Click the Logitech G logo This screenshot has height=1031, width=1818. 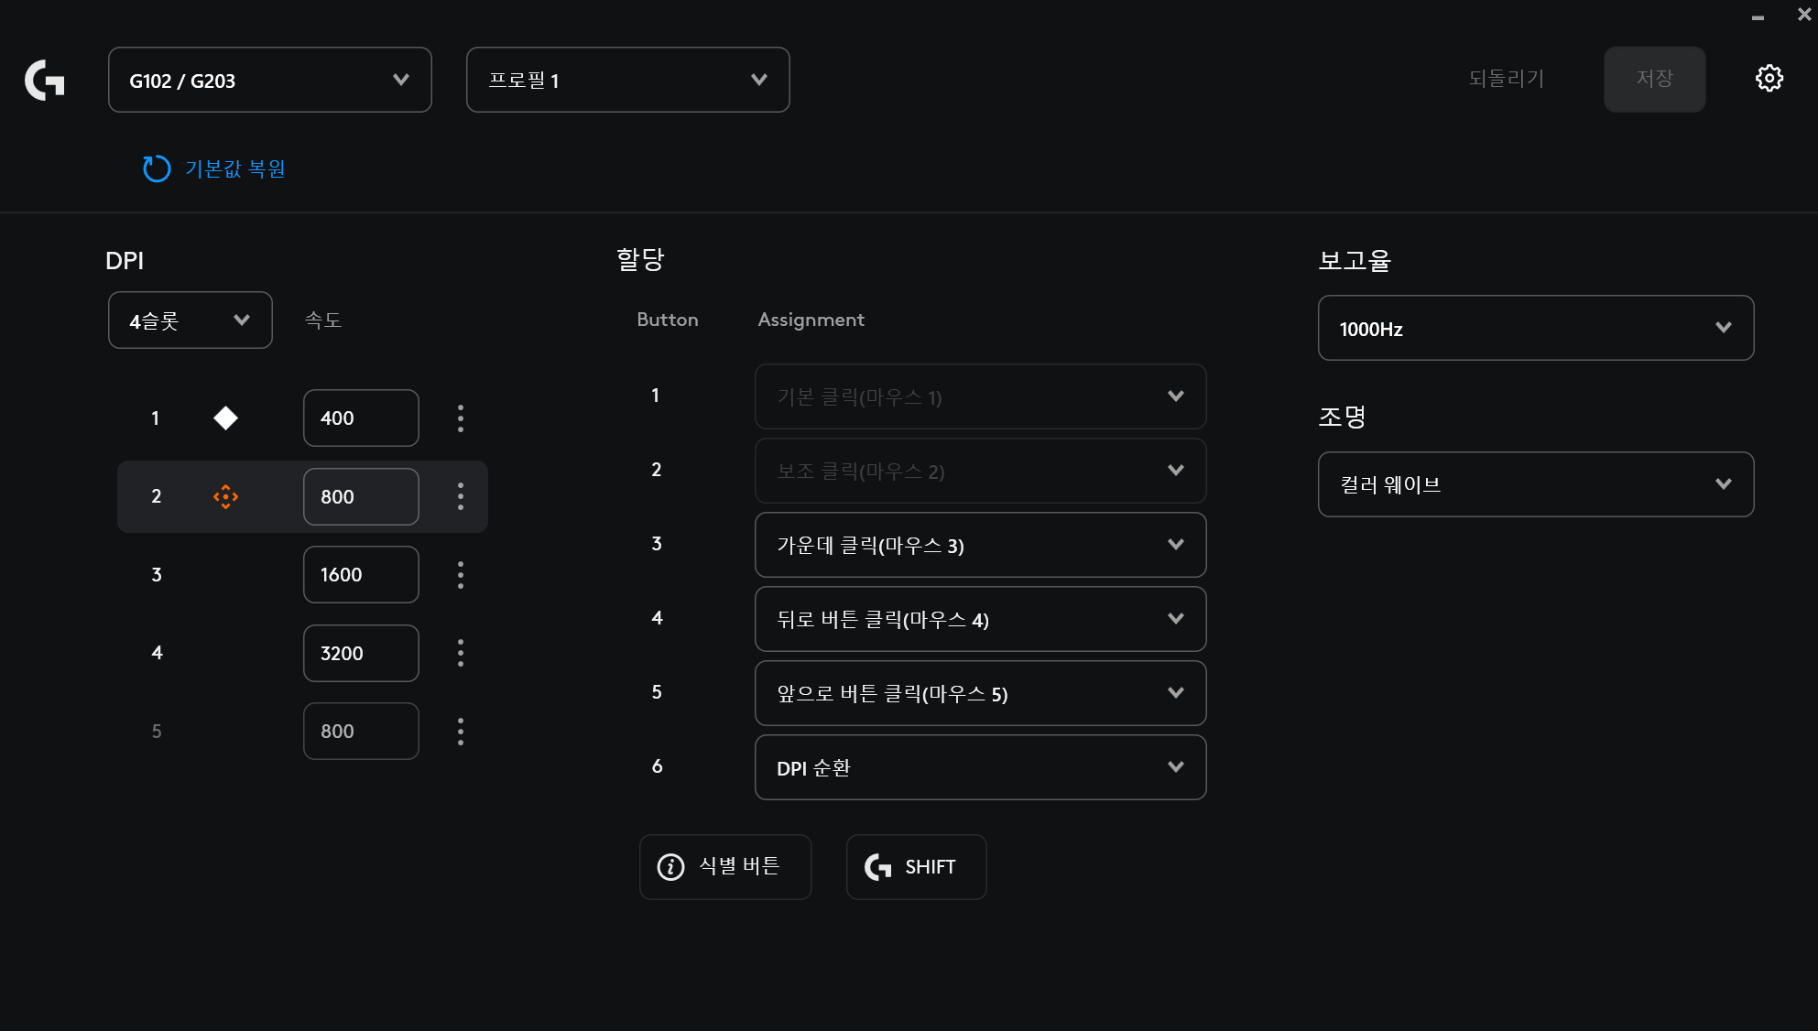click(x=44, y=81)
